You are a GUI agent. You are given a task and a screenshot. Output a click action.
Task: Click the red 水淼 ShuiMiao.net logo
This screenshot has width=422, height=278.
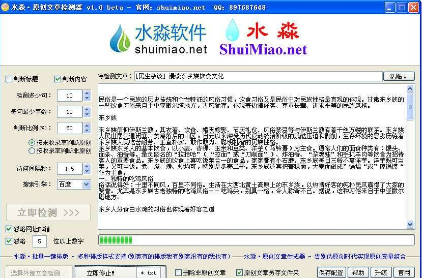click(264, 38)
